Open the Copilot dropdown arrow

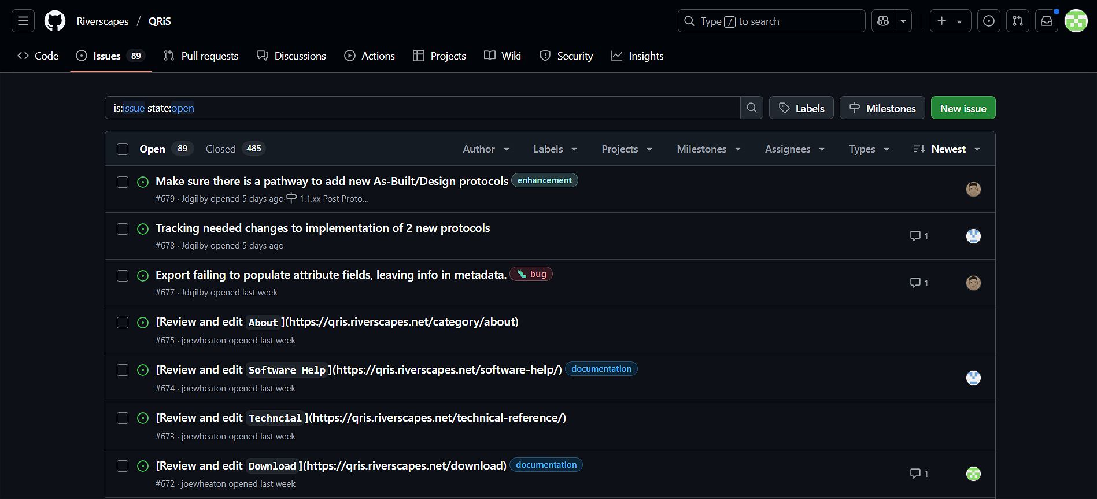(x=903, y=21)
